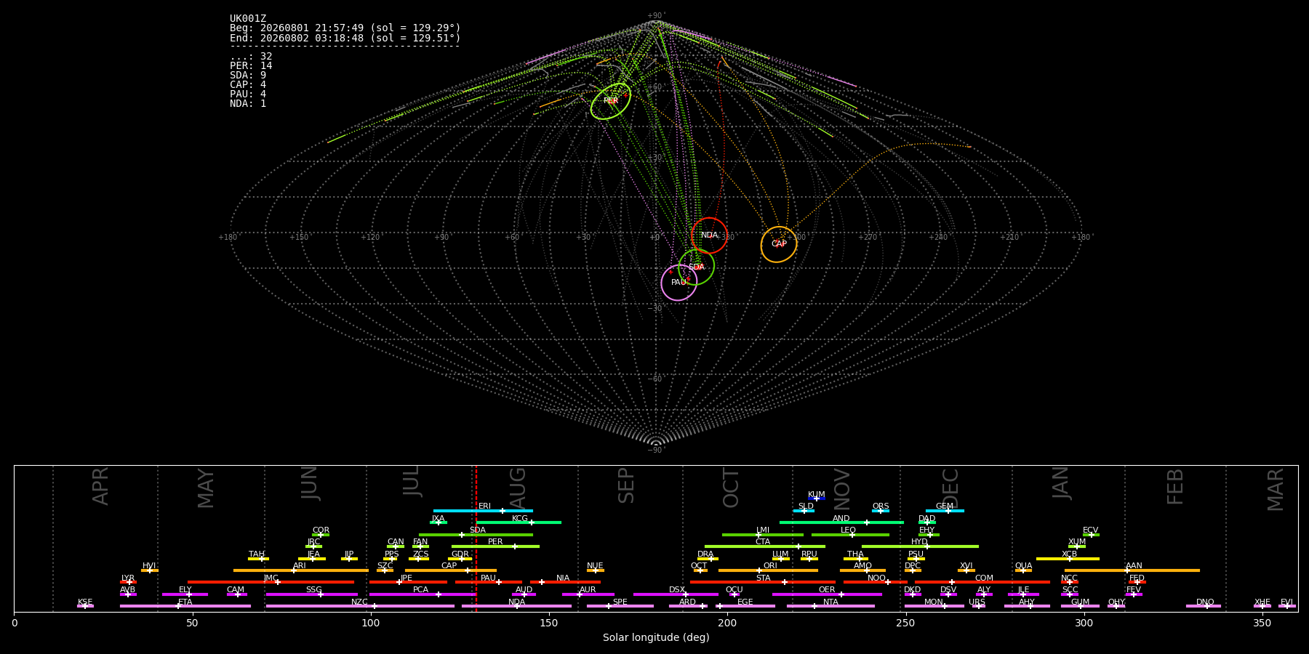Viewport: 1309px width, 654px height.
Task: Click the NIA shower bar in timeline
Action: [x=565, y=582]
